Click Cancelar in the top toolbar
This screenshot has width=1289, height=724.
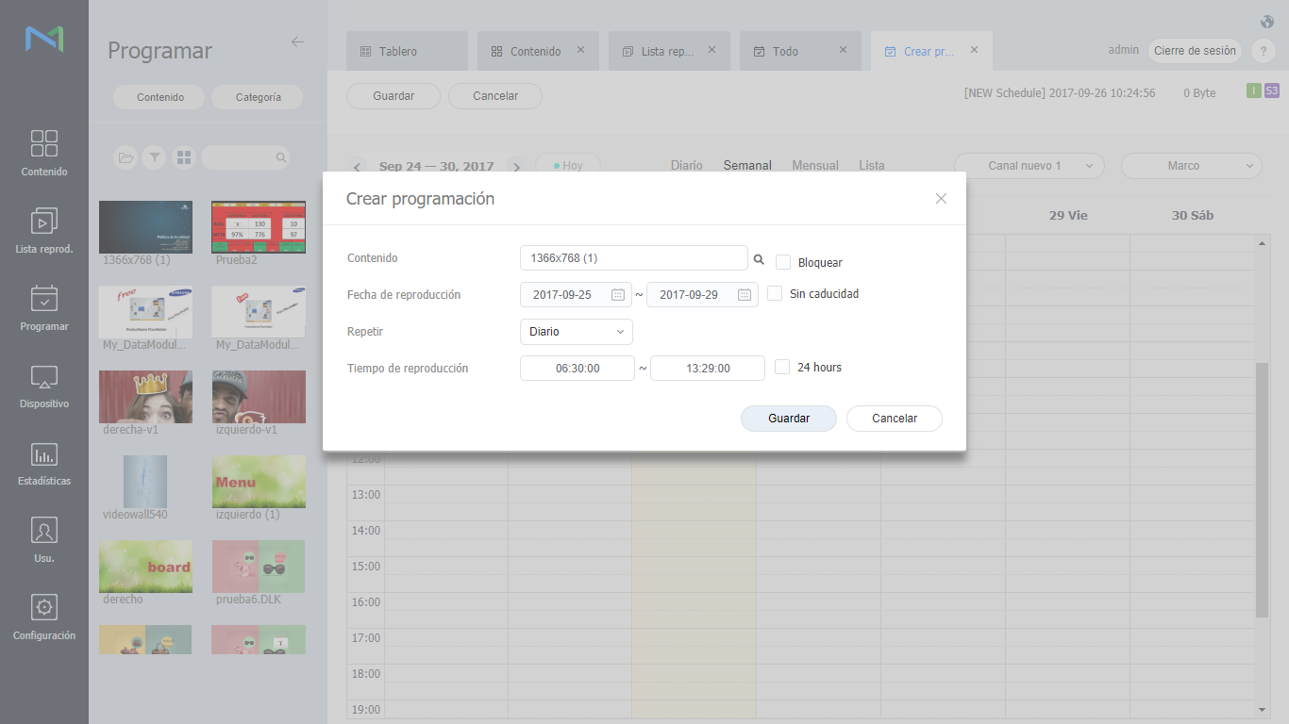click(495, 96)
